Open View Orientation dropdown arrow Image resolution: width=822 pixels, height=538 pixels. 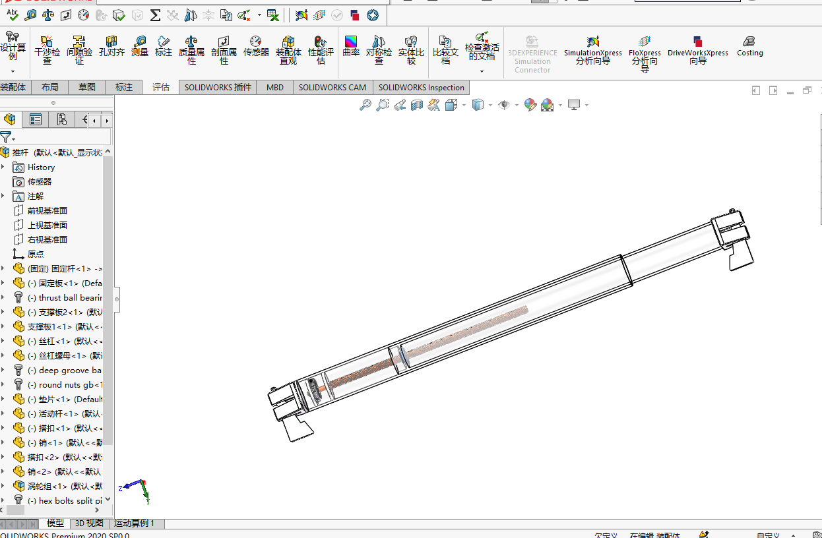[464, 105]
